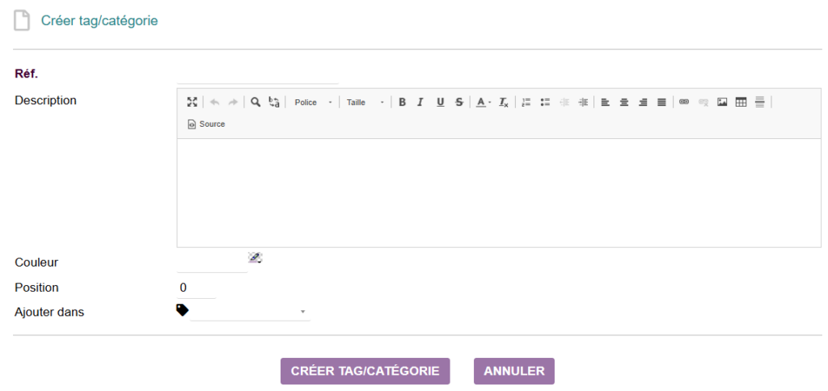Insert a table in the editor

[741, 103]
